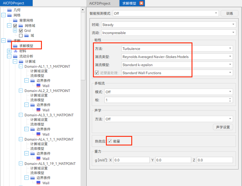Close the 求解模型 tab
This screenshot has width=242, height=186.
(141, 3)
